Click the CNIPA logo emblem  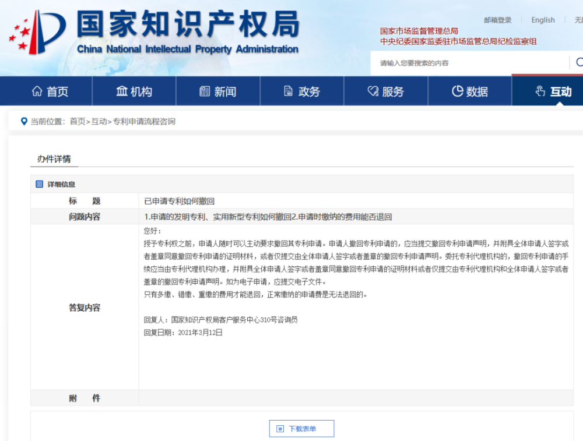point(37,32)
